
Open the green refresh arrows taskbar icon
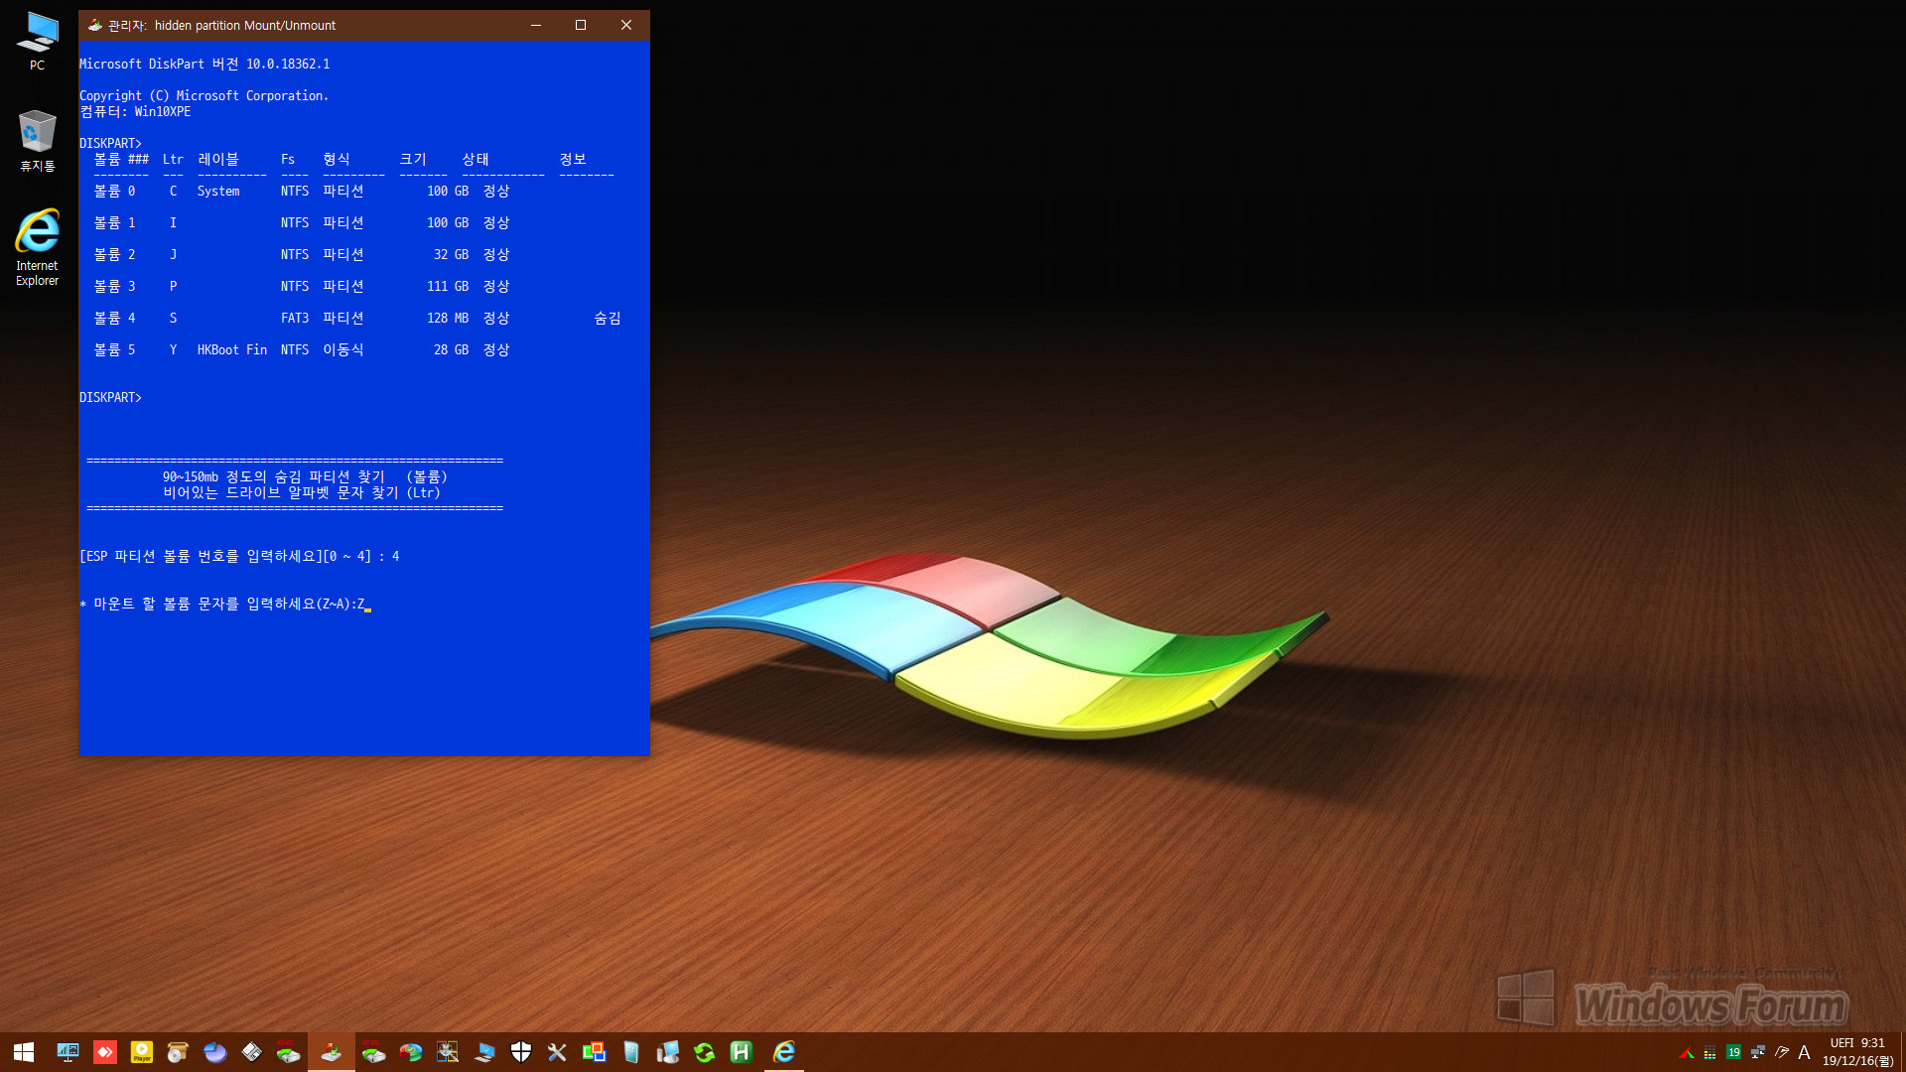[x=704, y=1052]
